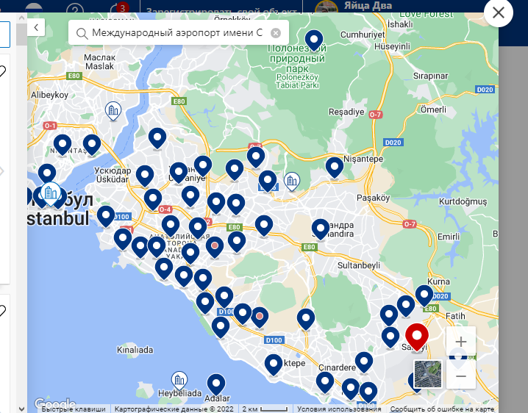Image resolution: width=528 pixels, height=413 pixels.
Task: Open the hotel pin left of Maltepe label
Action: [x=273, y=365]
